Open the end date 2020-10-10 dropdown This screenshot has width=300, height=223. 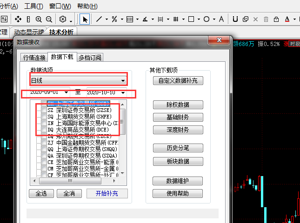[x=123, y=92]
